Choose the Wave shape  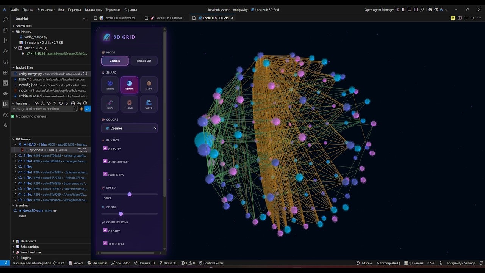149,104
